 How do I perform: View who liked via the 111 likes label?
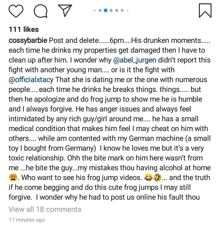tap(24, 29)
